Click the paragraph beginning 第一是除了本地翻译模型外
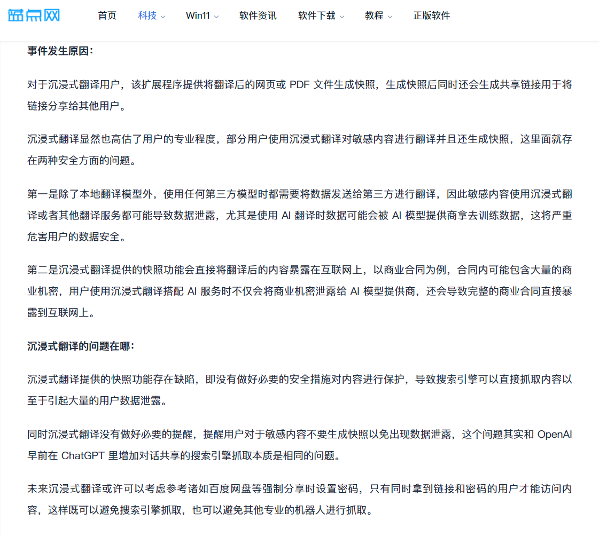This screenshot has height=536, width=599. coord(299,215)
